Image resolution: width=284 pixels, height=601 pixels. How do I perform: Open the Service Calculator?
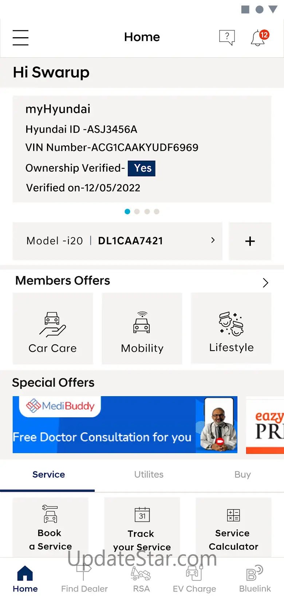(233, 528)
